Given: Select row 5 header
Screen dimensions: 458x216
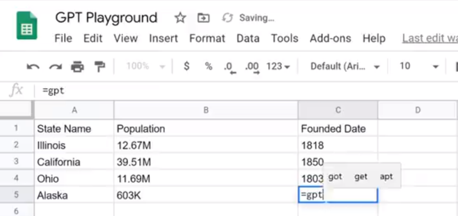Looking at the screenshot, I should [17, 195].
